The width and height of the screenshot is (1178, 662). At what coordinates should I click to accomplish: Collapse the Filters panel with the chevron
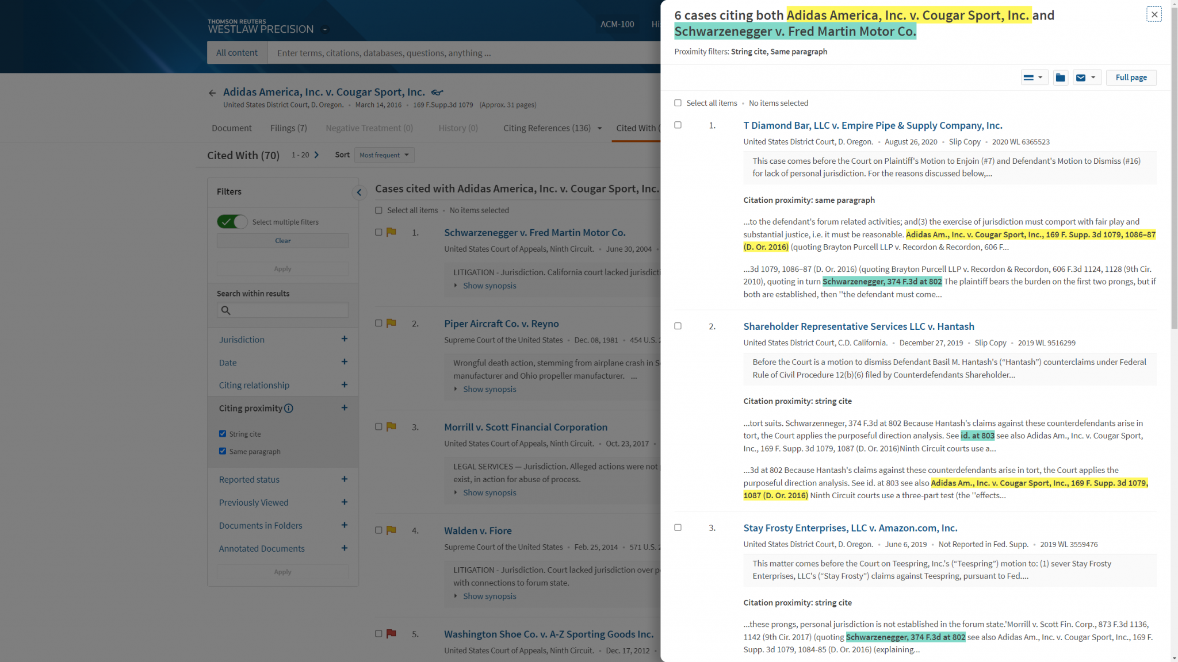click(x=359, y=192)
